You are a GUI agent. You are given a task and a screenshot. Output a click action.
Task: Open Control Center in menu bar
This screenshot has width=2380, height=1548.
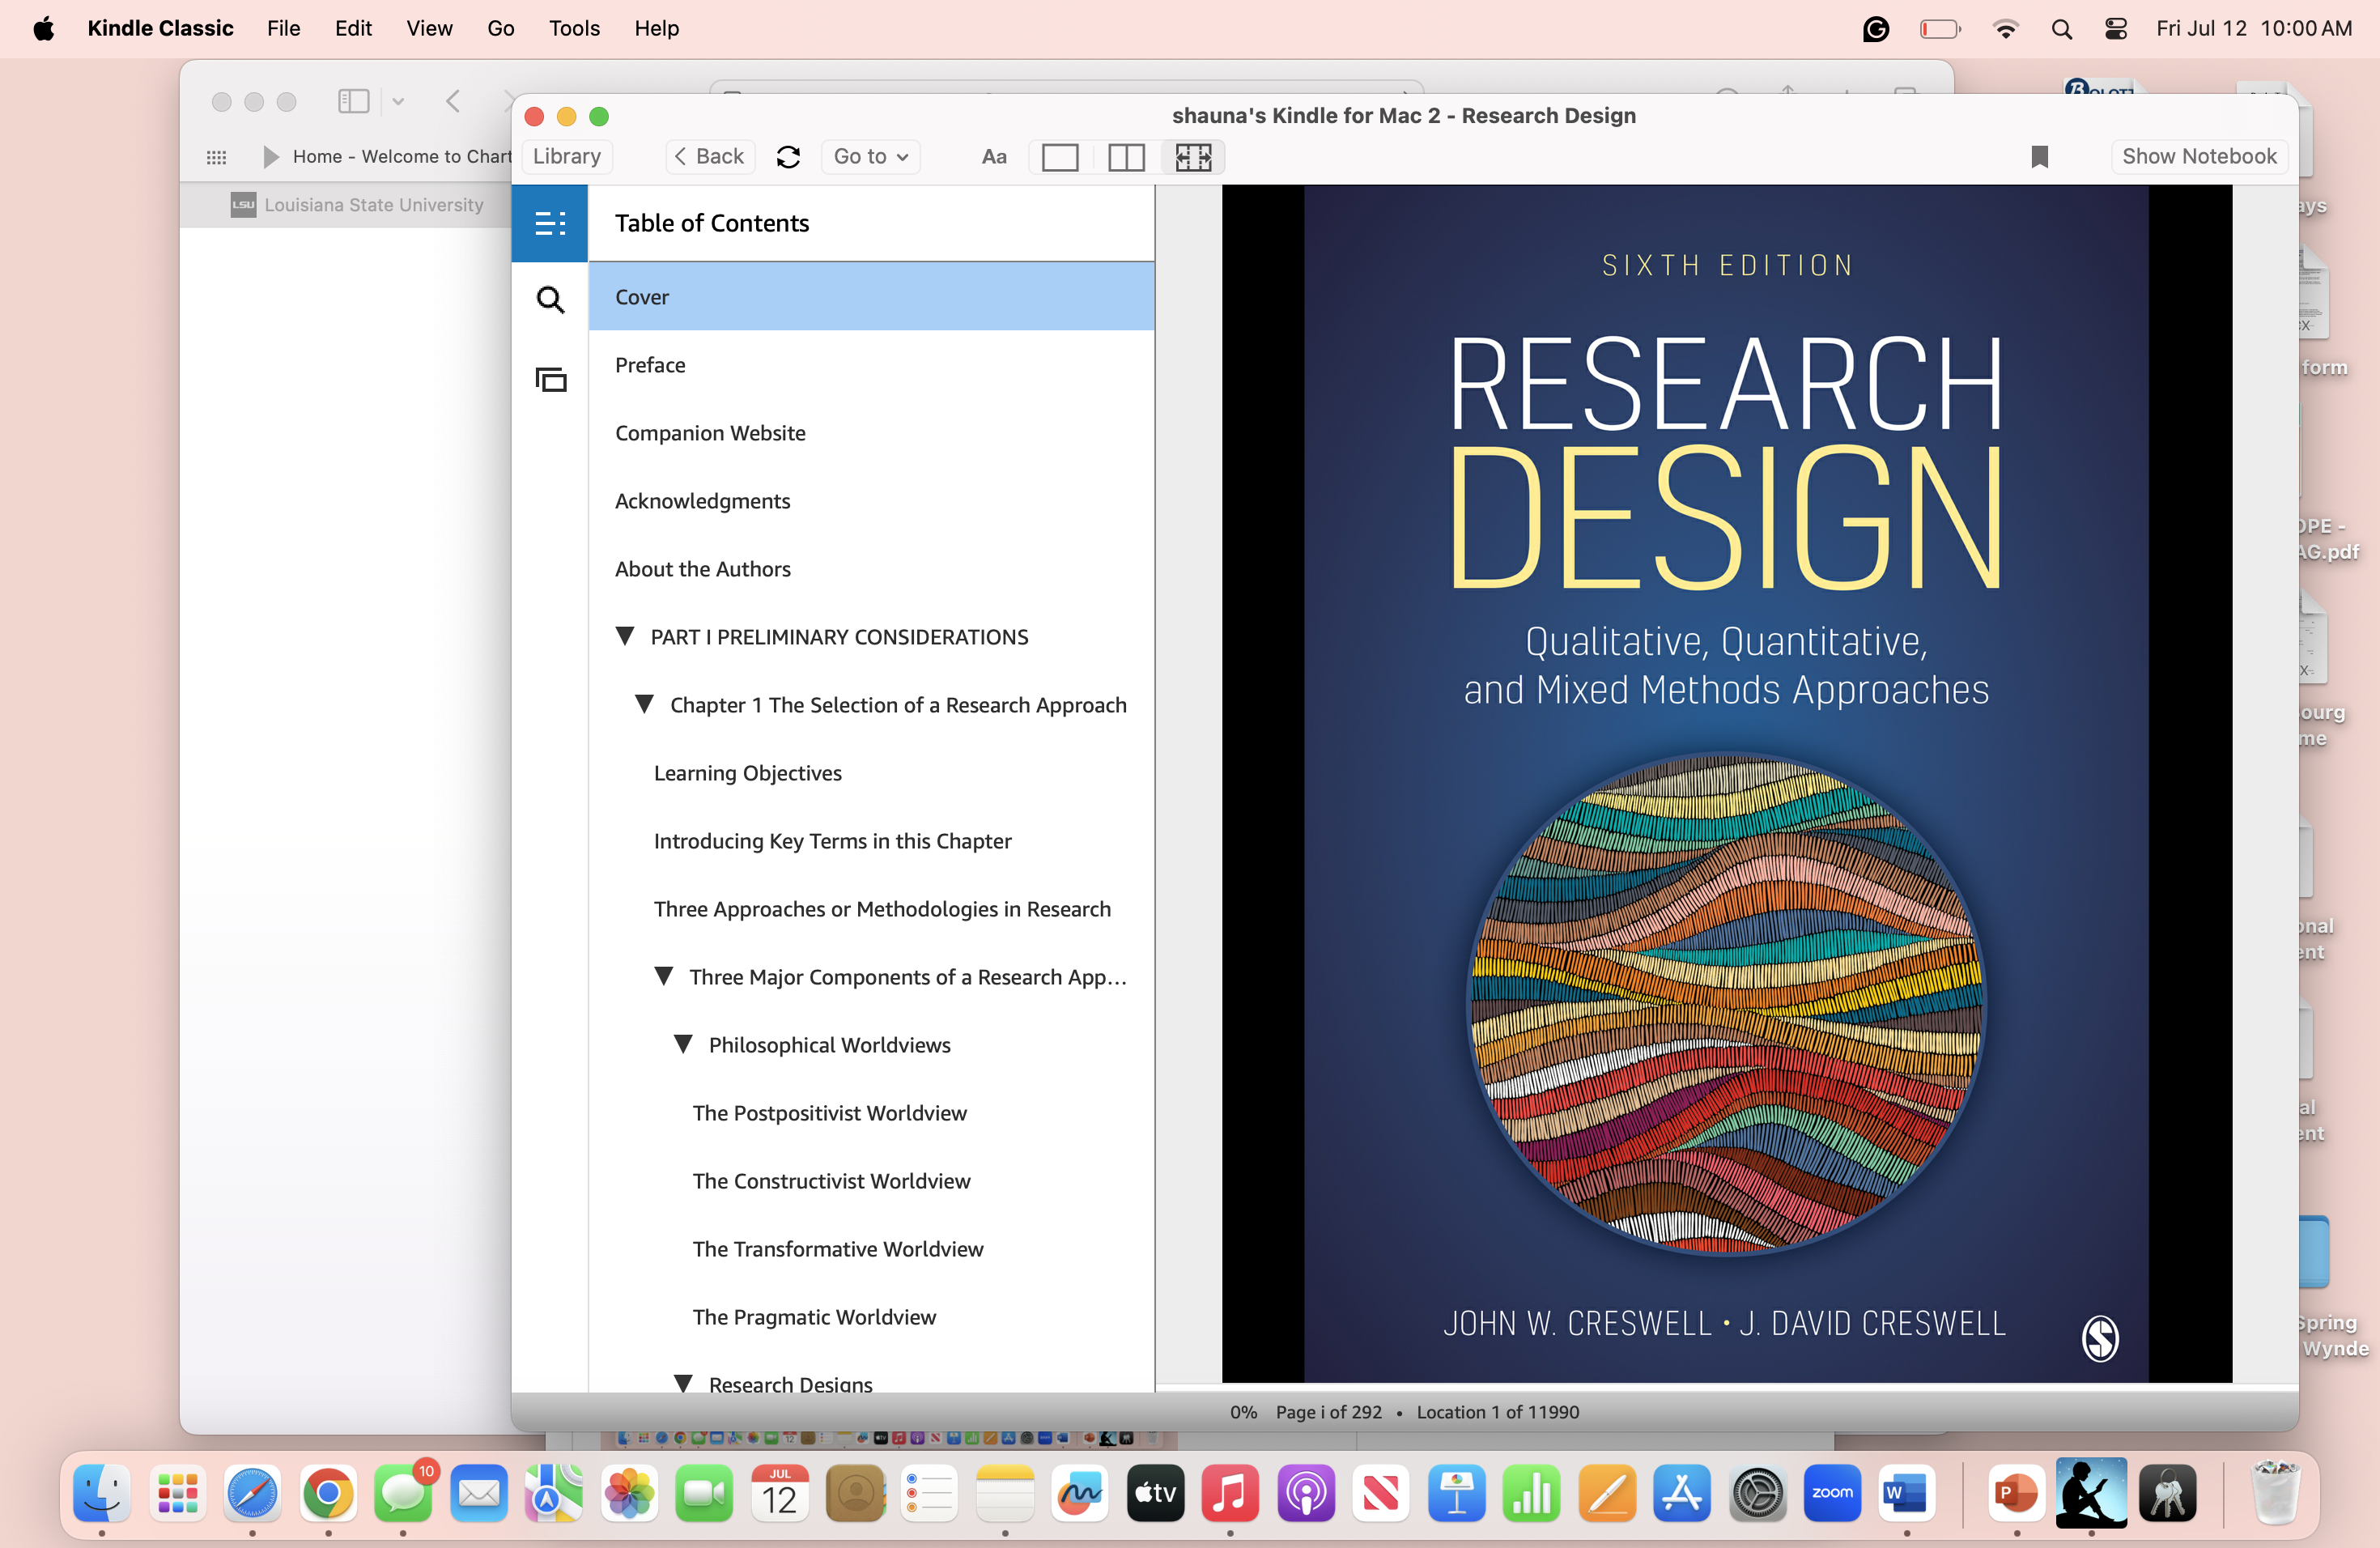pyautogui.click(x=2115, y=29)
